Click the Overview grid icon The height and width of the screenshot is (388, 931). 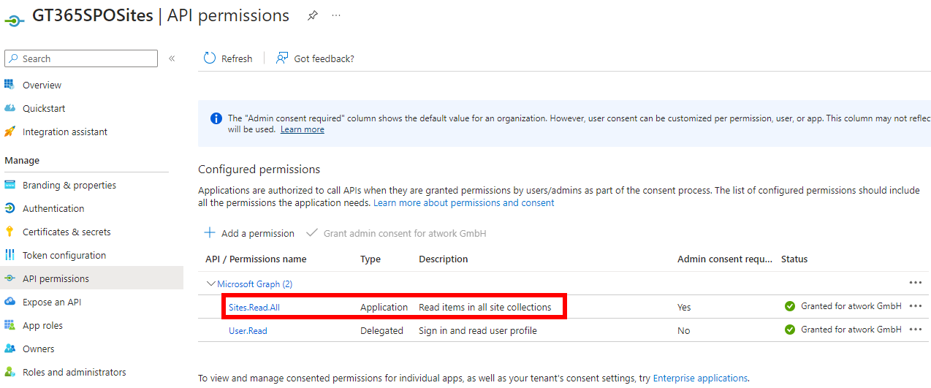click(x=9, y=85)
